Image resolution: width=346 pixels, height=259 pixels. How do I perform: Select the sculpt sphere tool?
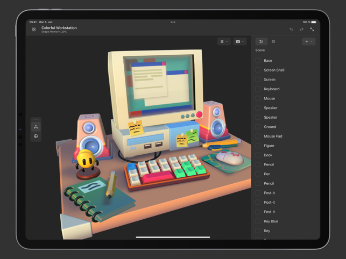(x=36, y=136)
